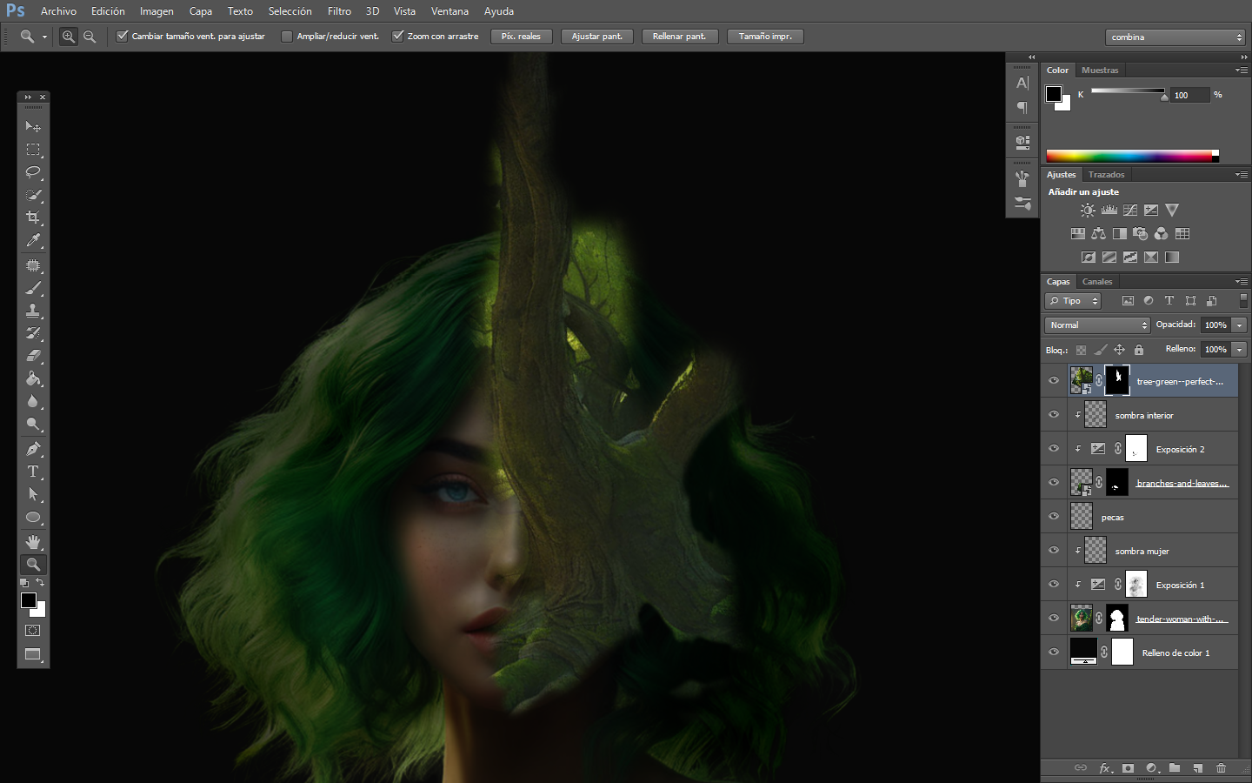Open the Character panel icon

click(1022, 84)
